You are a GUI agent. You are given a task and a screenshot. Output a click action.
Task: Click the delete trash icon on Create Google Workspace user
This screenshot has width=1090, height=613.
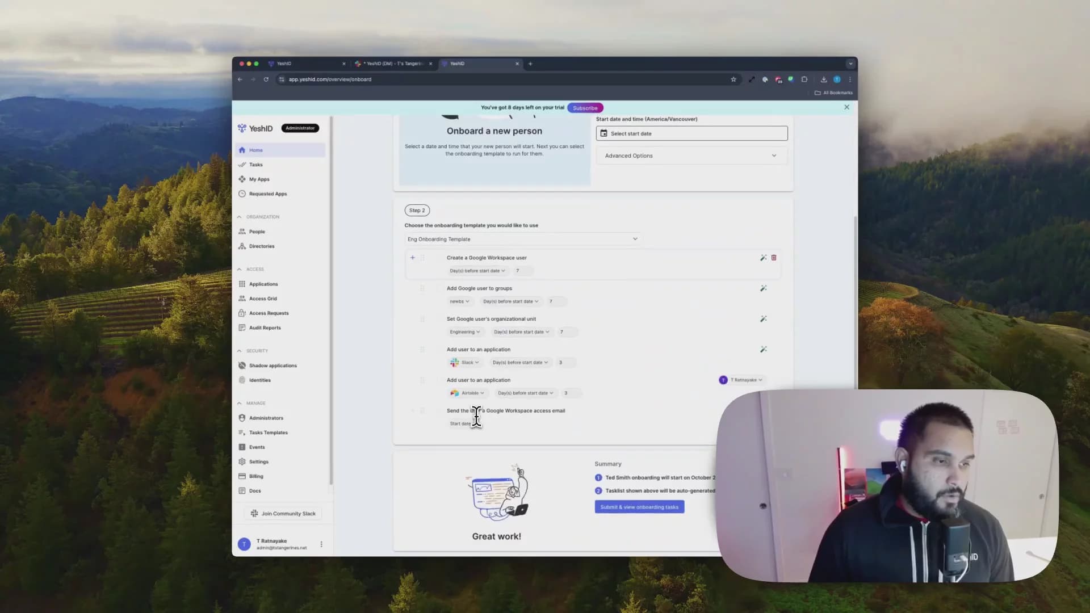point(773,258)
